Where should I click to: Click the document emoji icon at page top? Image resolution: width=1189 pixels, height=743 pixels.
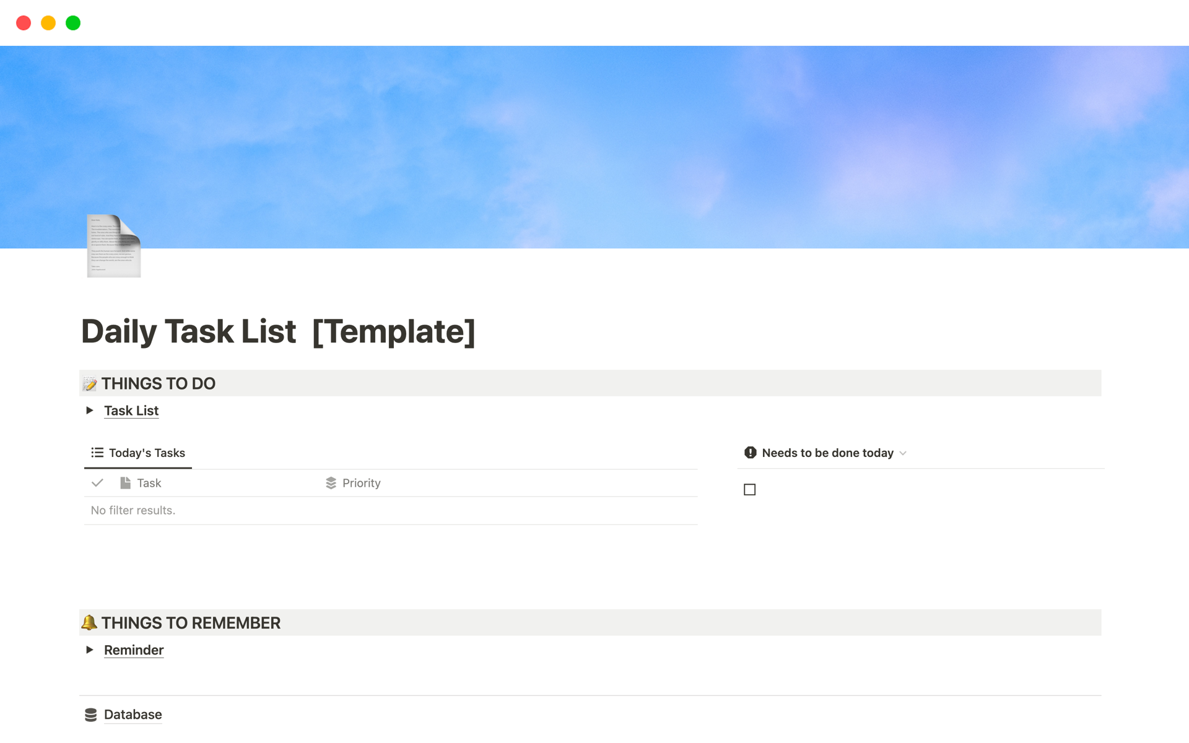point(113,246)
